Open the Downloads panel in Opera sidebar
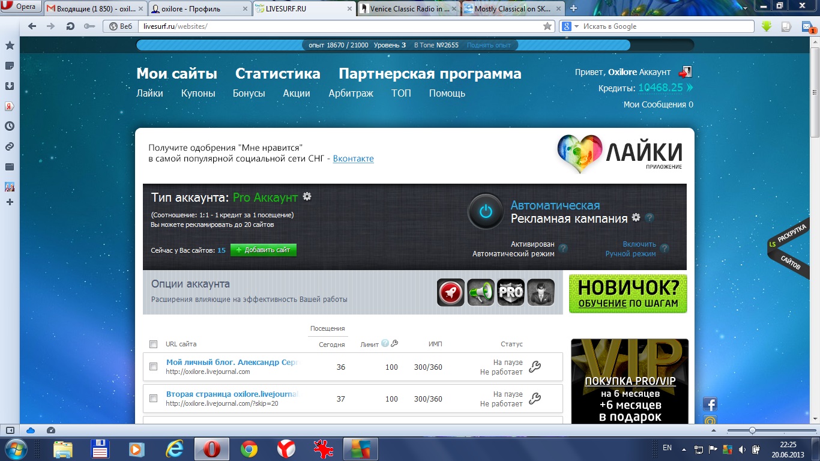Screen dimensions: 820x461 pyautogui.click(x=10, y=86)
